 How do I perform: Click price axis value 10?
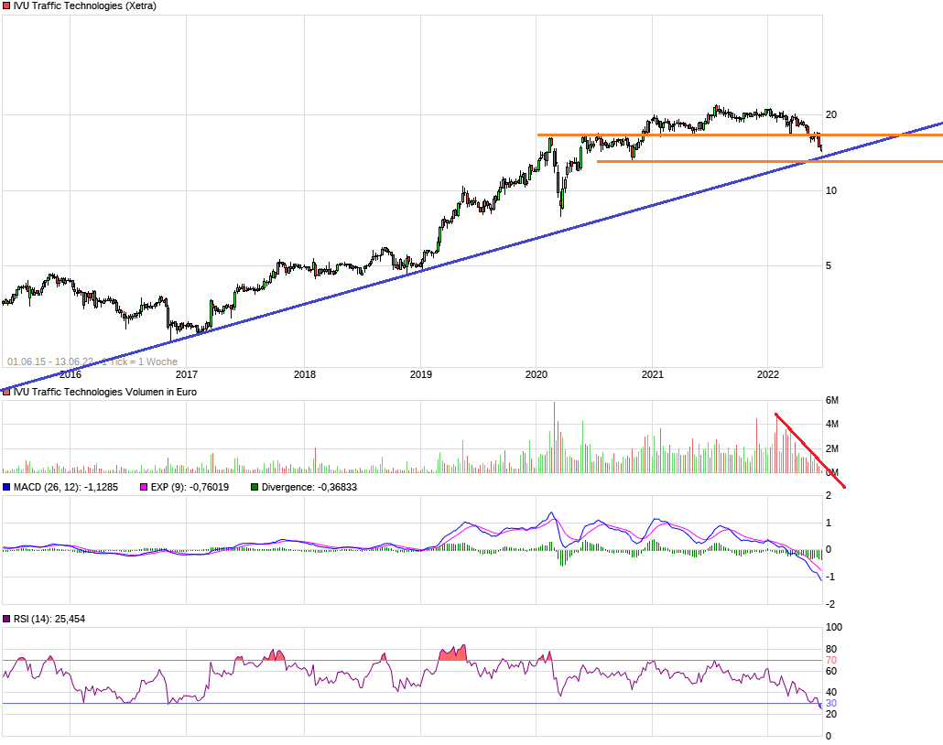pyautogui.click(x=831, y=190)
